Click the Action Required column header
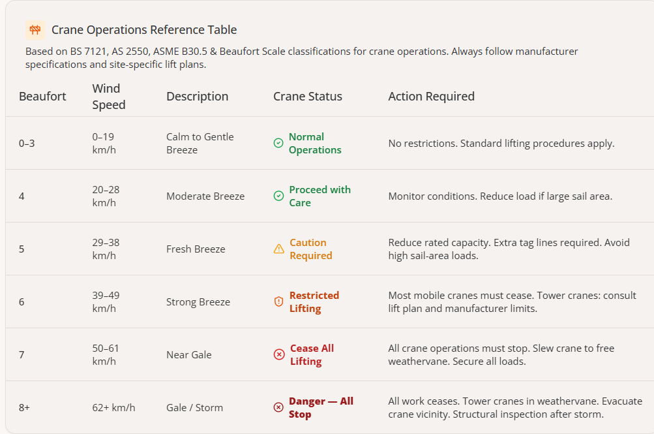Viewport: 654px width, 434px height. click(x=431, y=97)
